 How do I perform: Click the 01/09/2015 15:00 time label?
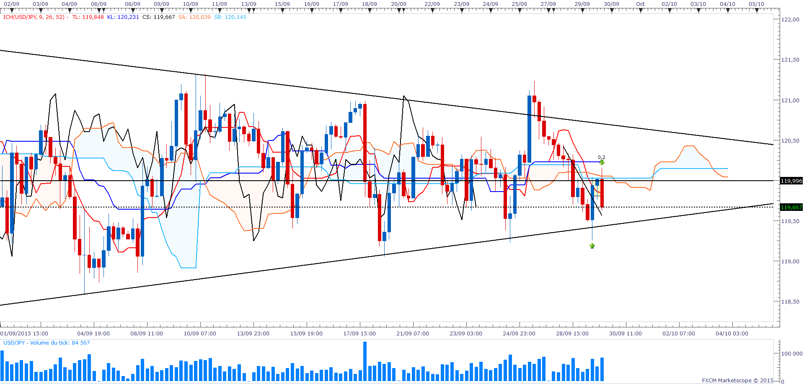(24, 334)
